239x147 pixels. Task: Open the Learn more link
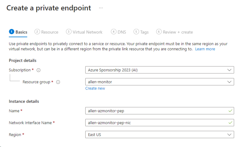pos(205,49)
